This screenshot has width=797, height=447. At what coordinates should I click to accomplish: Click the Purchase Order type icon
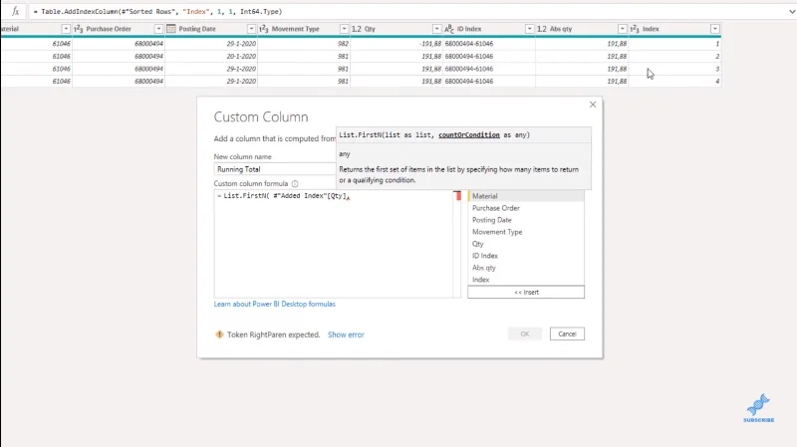tap(79, 29)
